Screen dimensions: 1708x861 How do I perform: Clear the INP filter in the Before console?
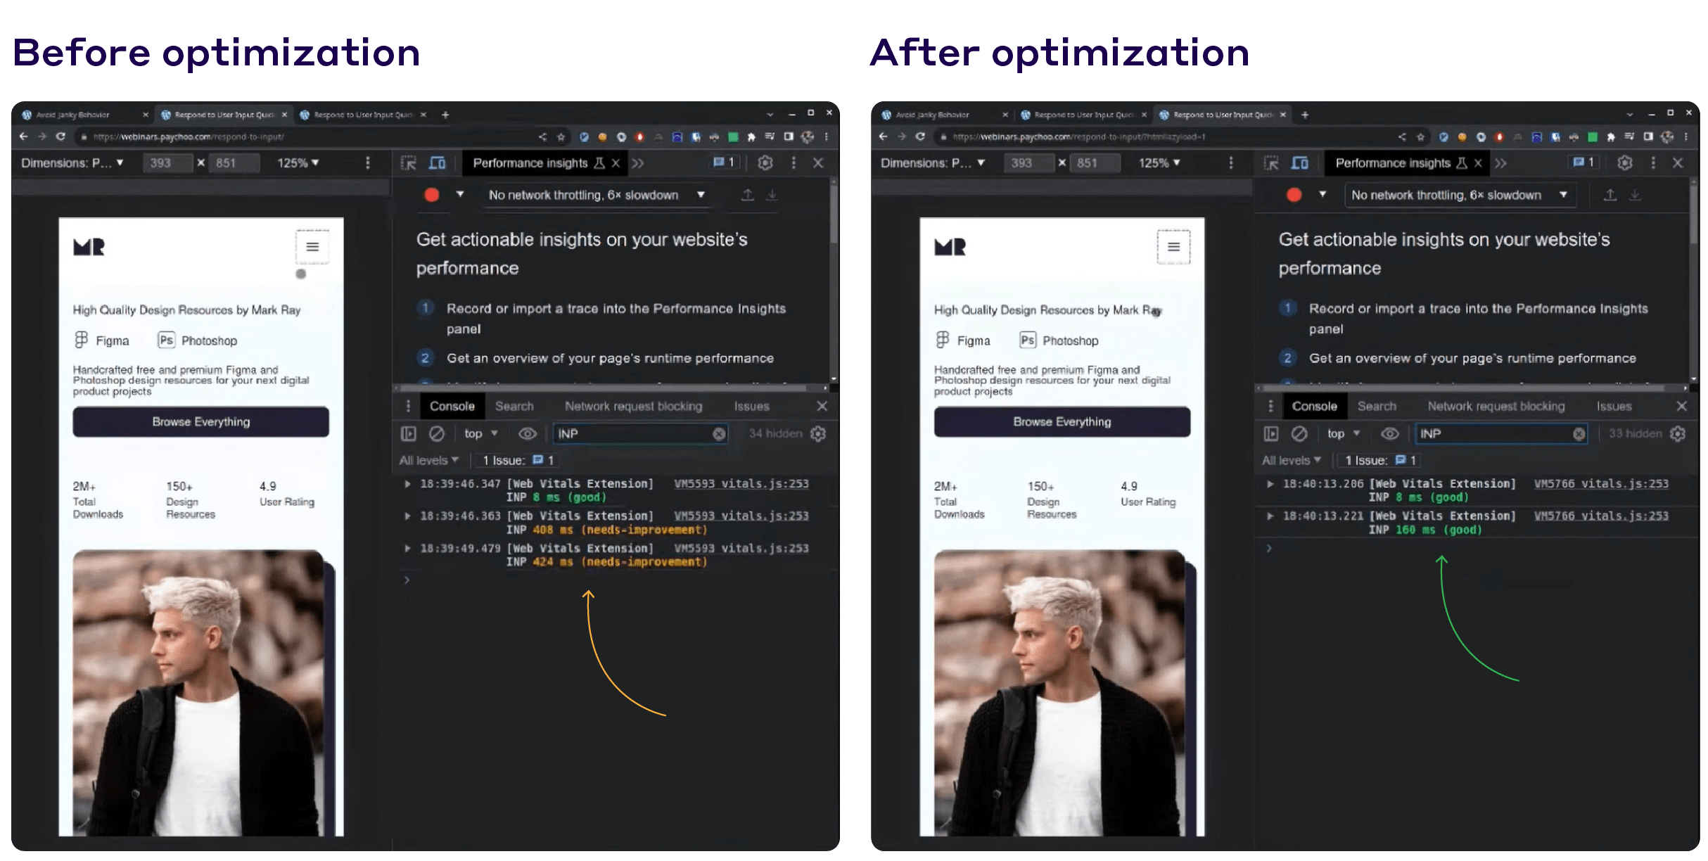pyautogui.click(x=719, y=434)
